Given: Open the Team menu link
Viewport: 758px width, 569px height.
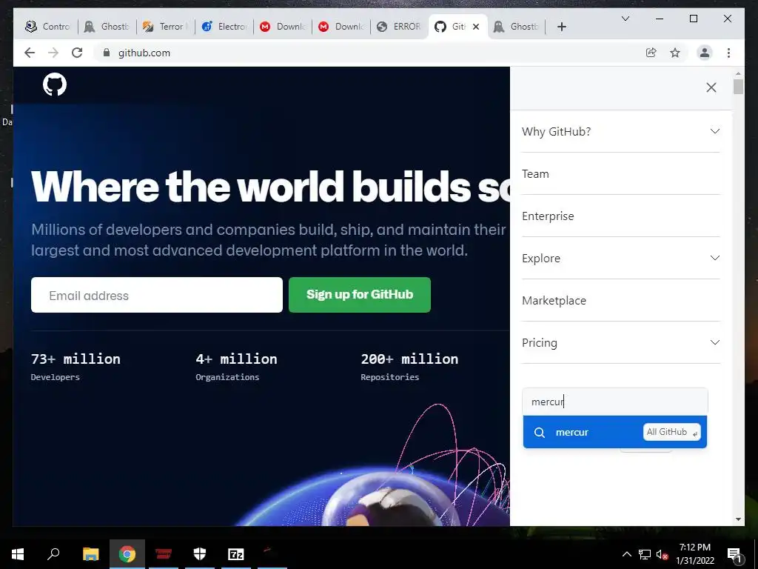Looking at the screenshot, I should pos(621,173).
